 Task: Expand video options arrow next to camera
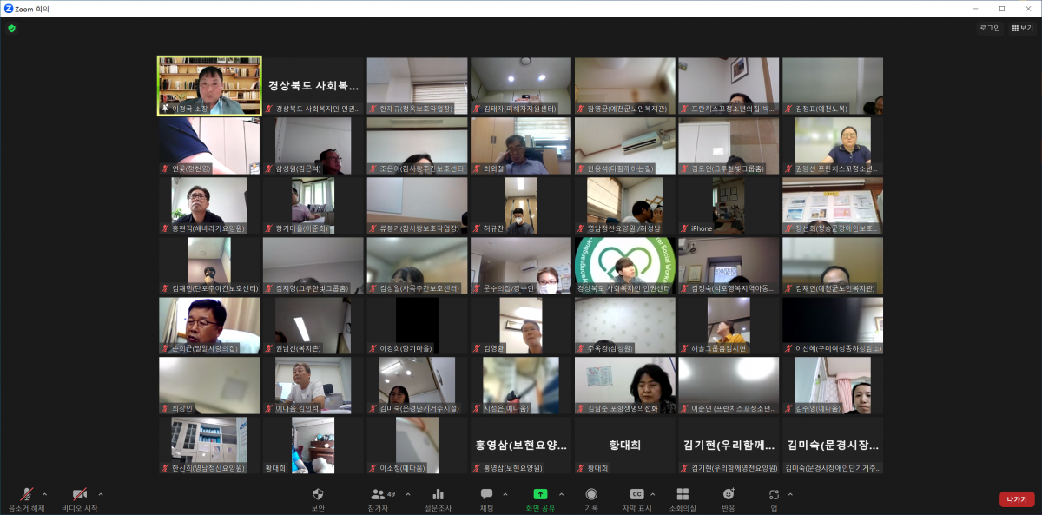[101, 494]
